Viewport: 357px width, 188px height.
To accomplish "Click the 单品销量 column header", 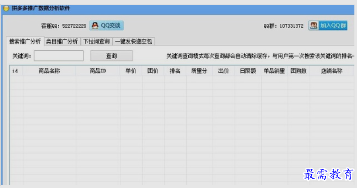I will click(x=274, y=71).
